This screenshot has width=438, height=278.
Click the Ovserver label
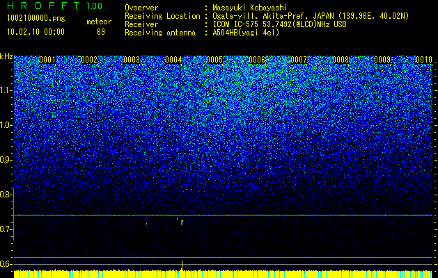[x=141, y=8]
